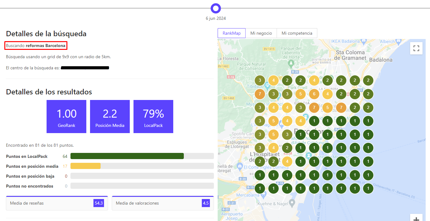Click the timeline circle marker above the date
Image resolution: width=430 pixels, height=221 pixels.
(215, 8)
